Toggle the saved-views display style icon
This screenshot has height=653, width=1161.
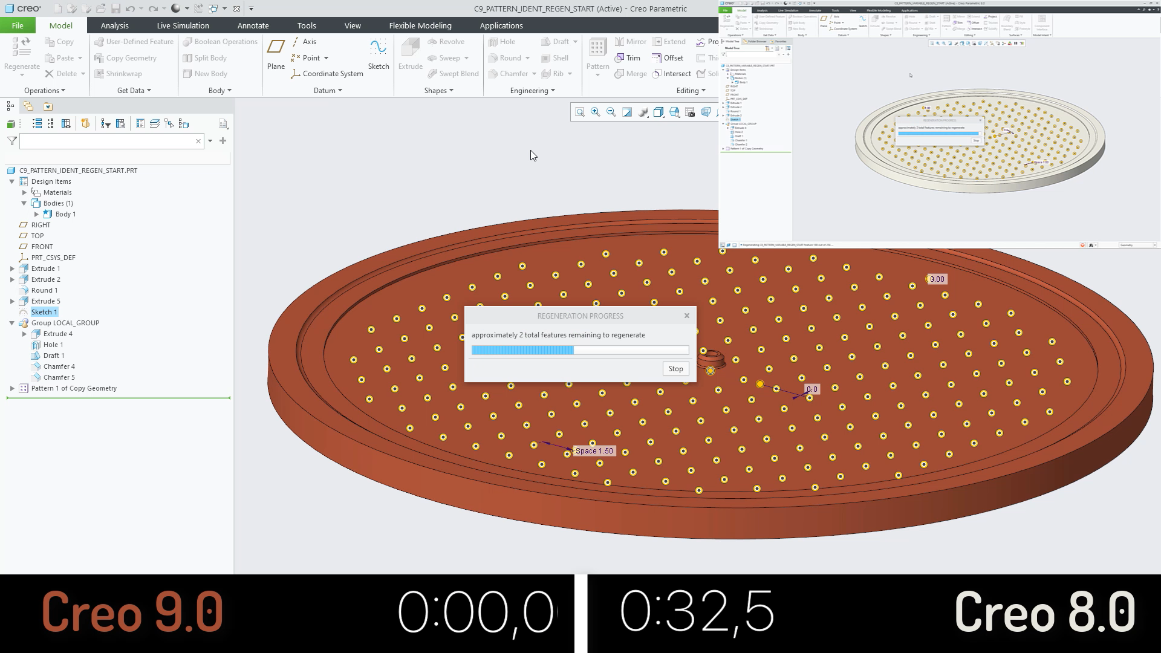tap(674, 112)
